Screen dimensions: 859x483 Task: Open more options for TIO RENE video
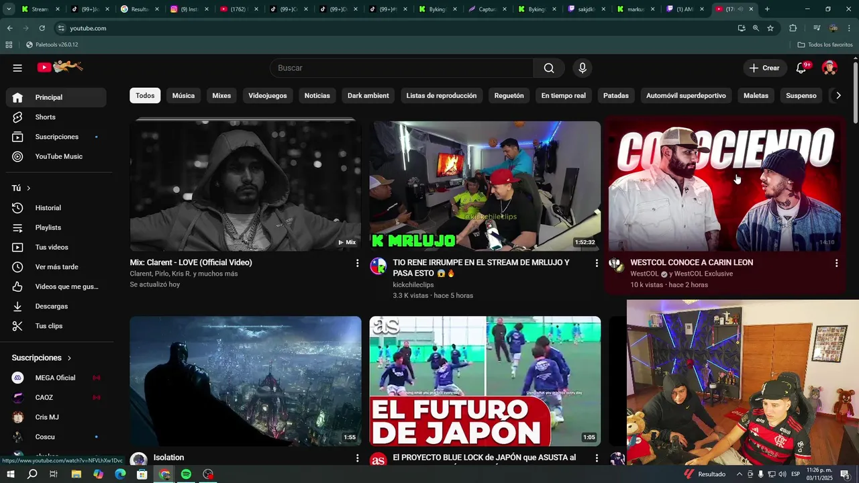coord(597,263)
